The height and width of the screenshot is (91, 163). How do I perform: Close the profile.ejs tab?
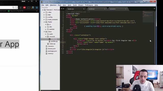(x=105, y=9)
